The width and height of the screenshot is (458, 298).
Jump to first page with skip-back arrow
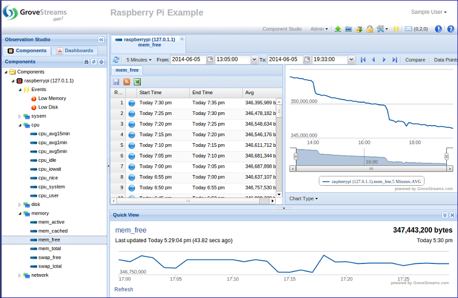coord(363,60)
